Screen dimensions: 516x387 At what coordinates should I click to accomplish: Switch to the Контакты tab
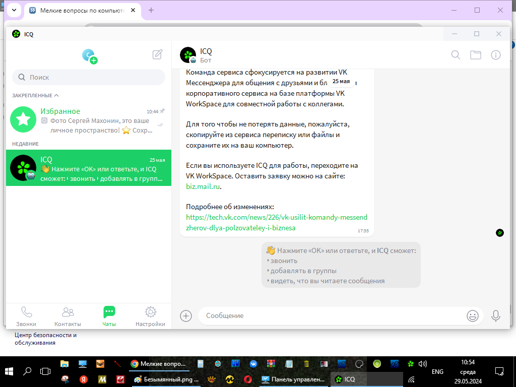click(x=68, y=316)
